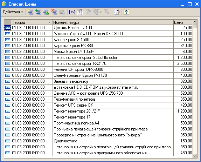Select Деталь Epson LQ 100 cell
This screenshot has width=201, height=162.
(113, 28)
